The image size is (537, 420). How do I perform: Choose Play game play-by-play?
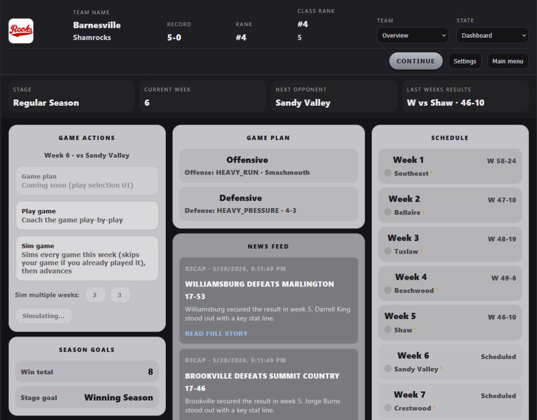[87, 215]
